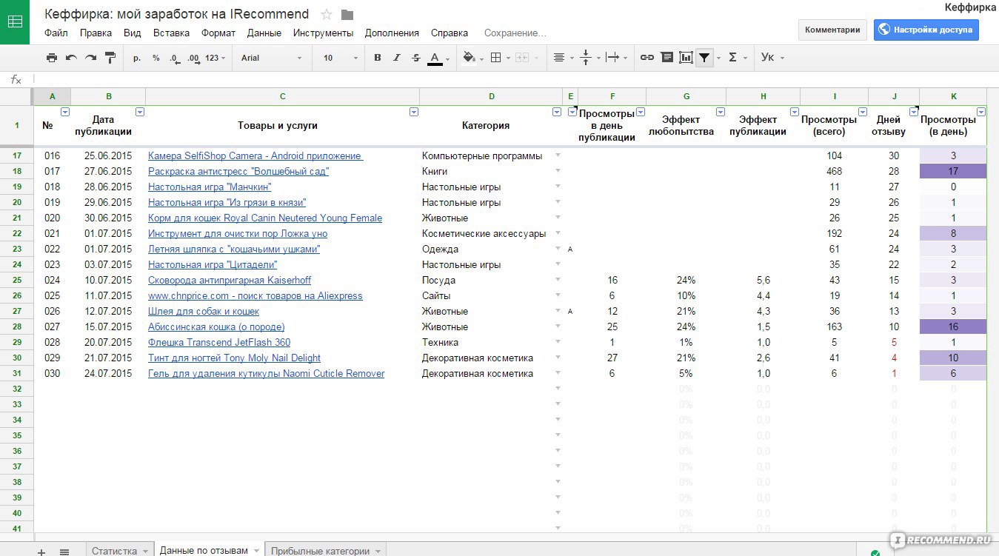Format as percent
Screen dimensions: 999x556
[156, 58]
